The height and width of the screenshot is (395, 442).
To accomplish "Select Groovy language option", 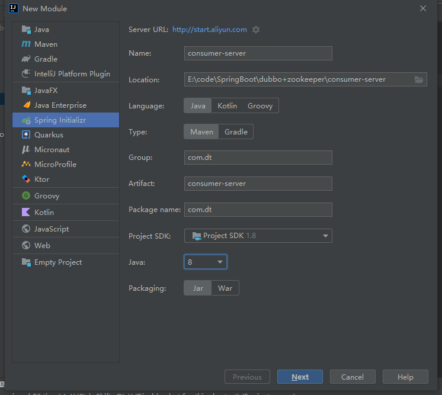I will click(x=260, y=105).
